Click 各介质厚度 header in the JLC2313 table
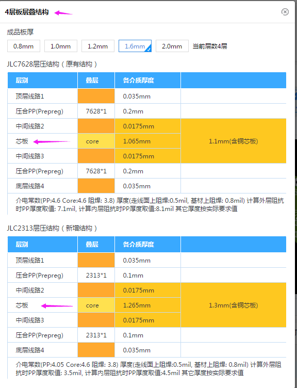This screenshot has width=297, height=388. [x=139, y=244]
